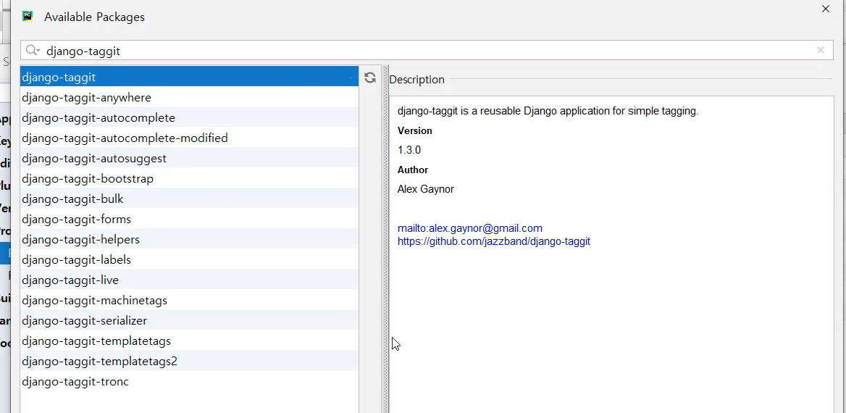Click the search magnifier history icon
The height and width of the screenshot is (413, 846).
pos(33,50)
